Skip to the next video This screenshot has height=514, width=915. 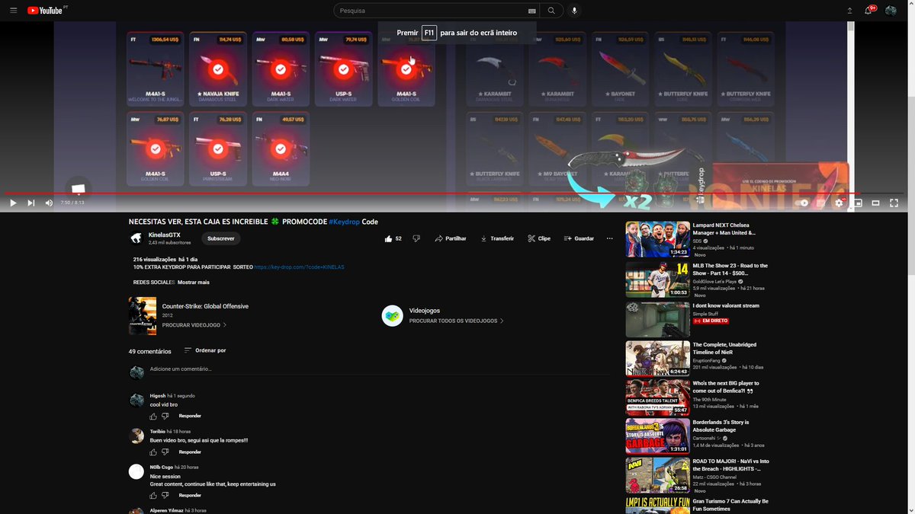pos(31,203)
